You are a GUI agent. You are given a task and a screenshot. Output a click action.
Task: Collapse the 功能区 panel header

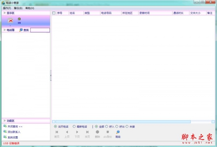4,121
